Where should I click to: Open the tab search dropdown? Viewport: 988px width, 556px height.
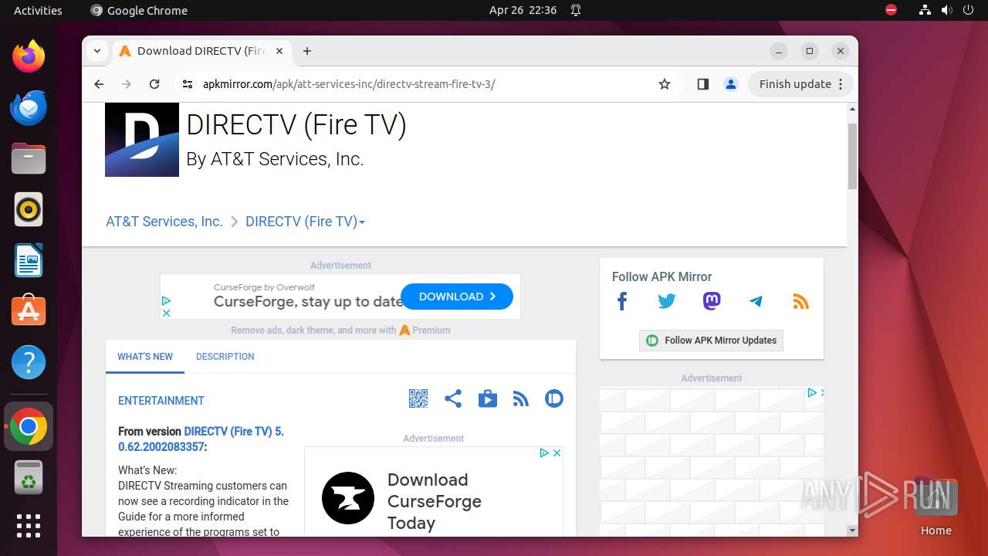pos(97,51)
